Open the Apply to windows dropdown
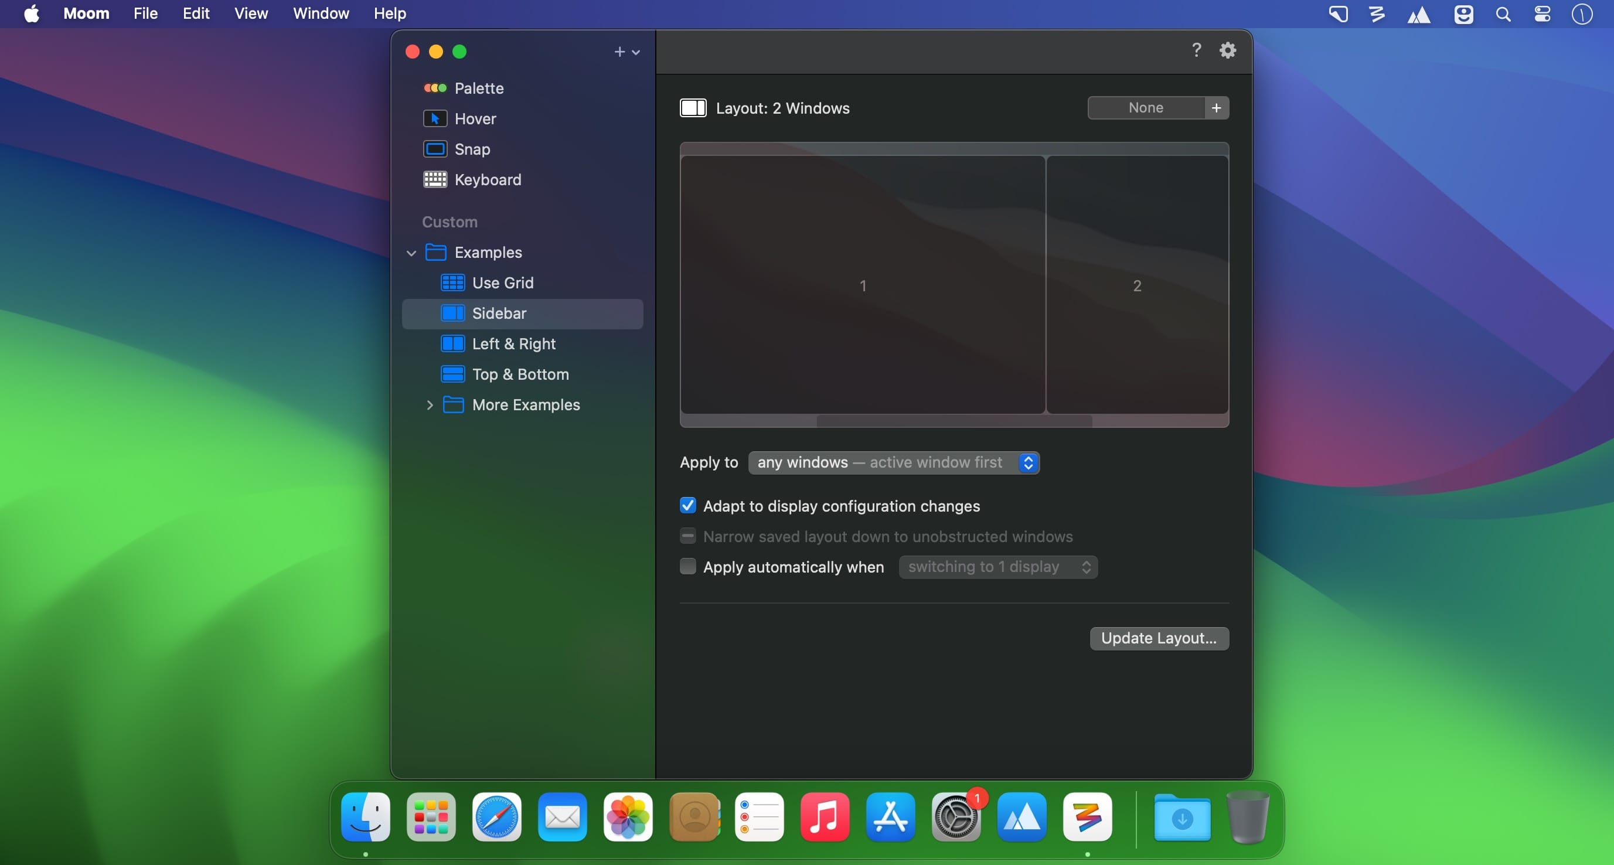 click(x=894, y=463)
